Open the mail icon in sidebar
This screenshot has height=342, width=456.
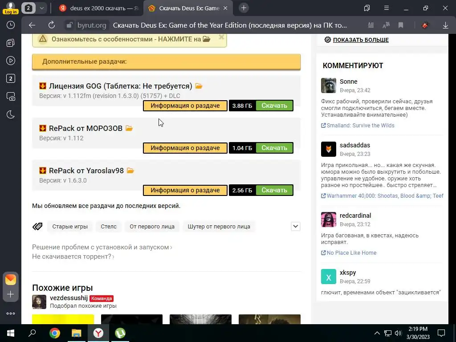coord(11,280)
